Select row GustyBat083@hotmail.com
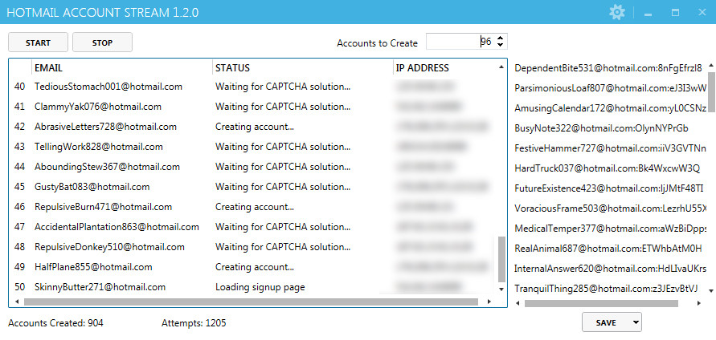The image size is (716, 340). tap(253, 186)
